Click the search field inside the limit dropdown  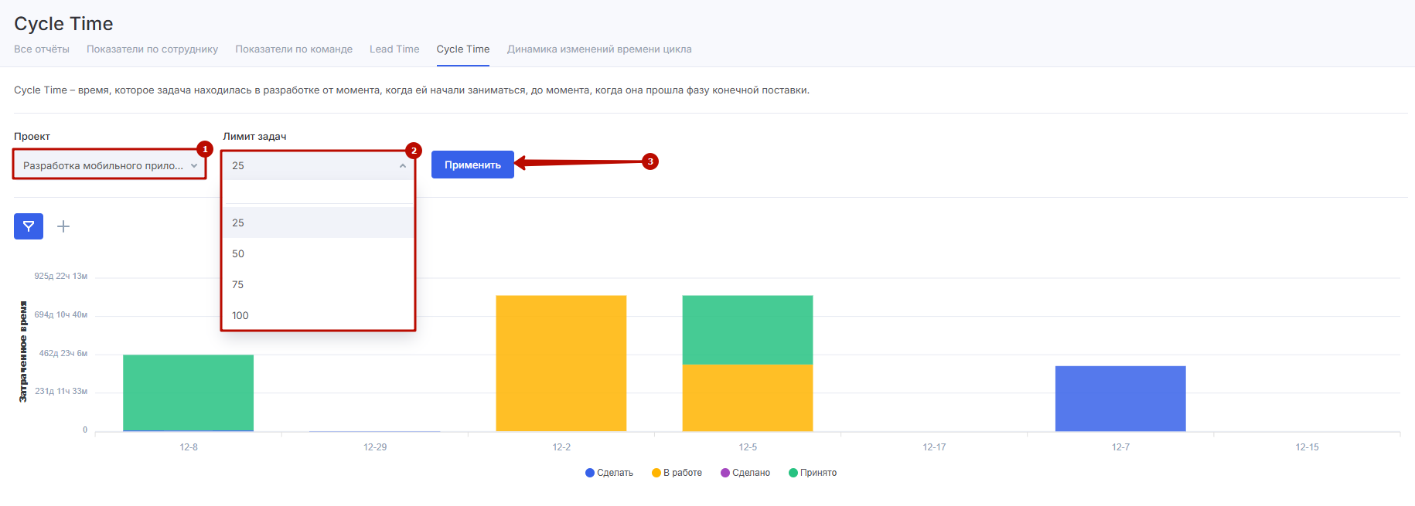click(x=318, y=192)
